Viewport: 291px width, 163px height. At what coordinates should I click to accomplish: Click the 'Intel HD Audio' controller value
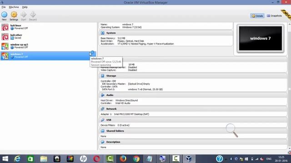[x=123, y=103]
